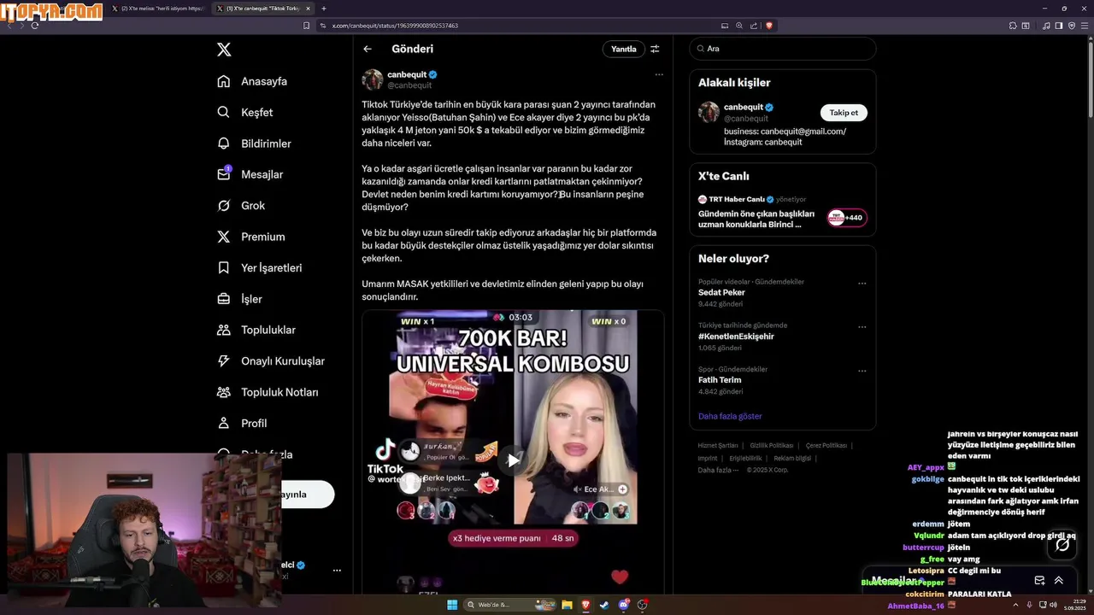Viewport: 1094px width, 615px height.
Task: Open Erişilebilirlik footer link
Action: click(745, 458)
